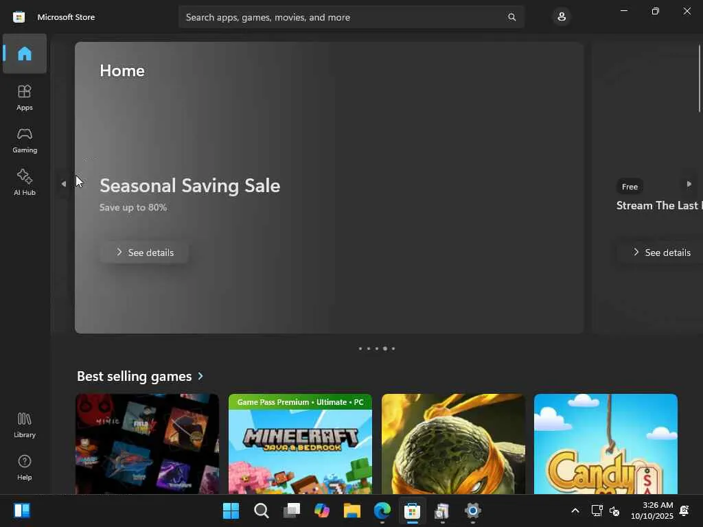This screenshot has width=703, height=527.
Task: Open the Apps section
Action: (25, 97)
